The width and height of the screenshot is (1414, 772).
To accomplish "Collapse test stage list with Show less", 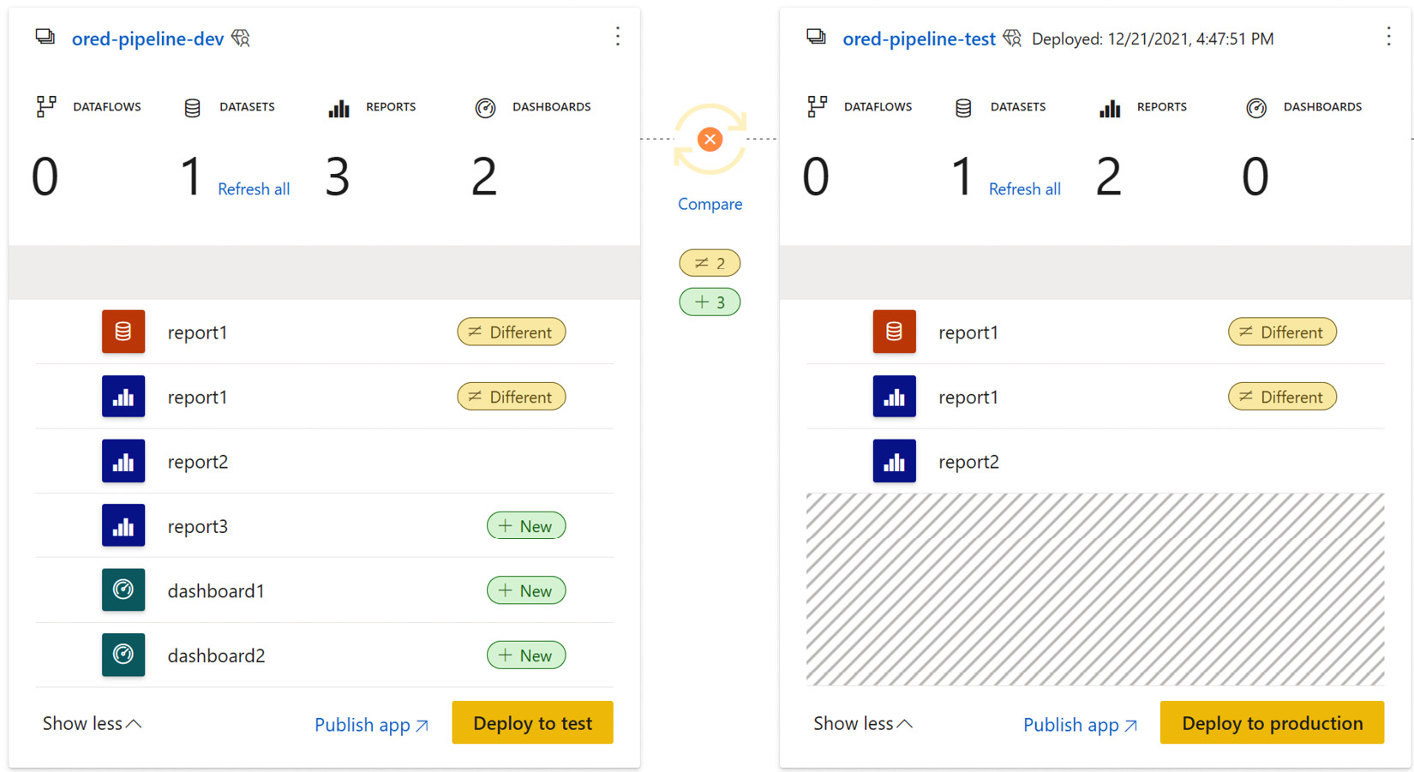I will point(862,724).
